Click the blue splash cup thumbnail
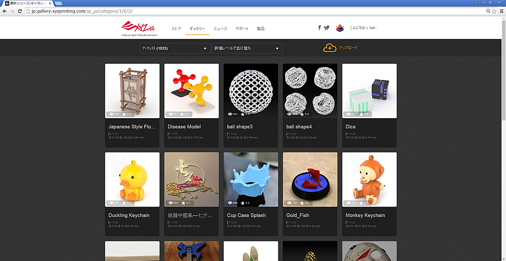506x261 pixels. [x=251, y=179]
